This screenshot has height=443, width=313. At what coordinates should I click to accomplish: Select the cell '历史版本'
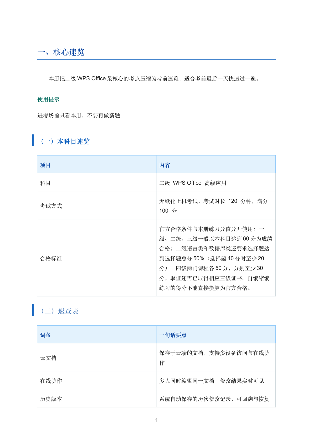click(x=97, y=398)
